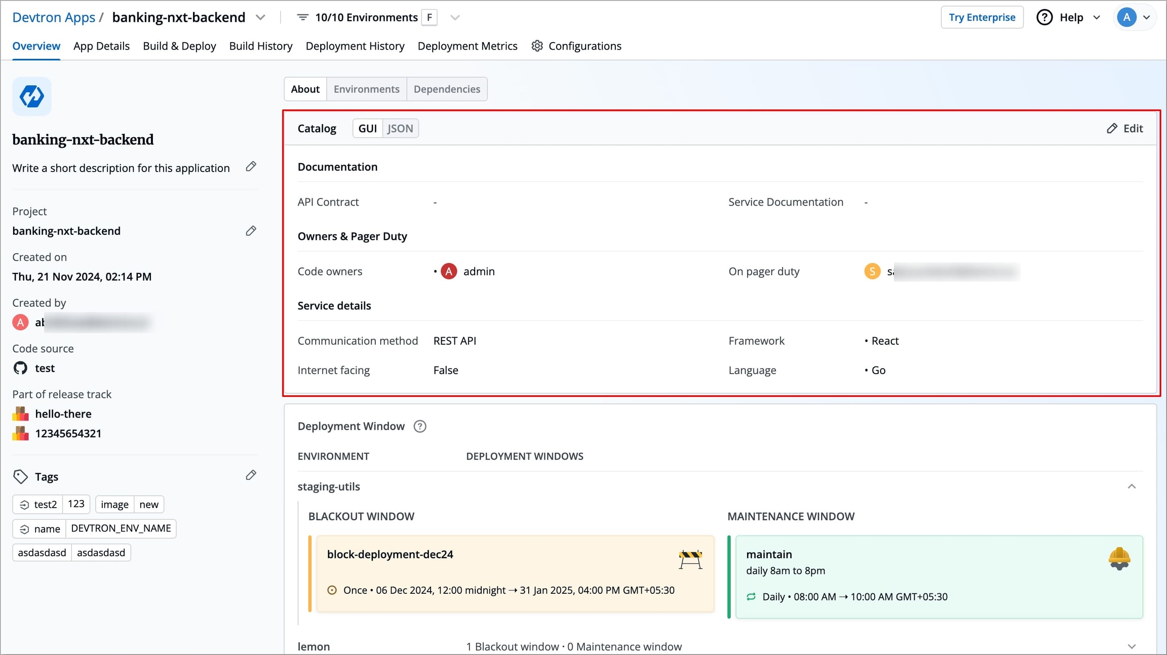
Task: Edit Tags using the pencil icon
Action: coord(251,475)
